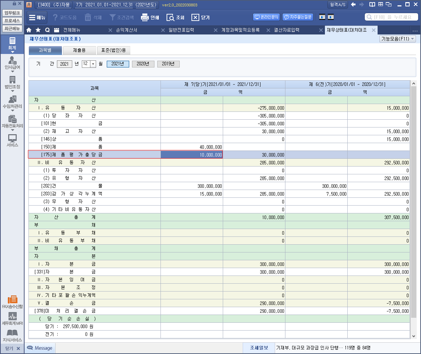Expand the 기능모음(F11) dropdown
421x354 pixels.
click(398, 39)
